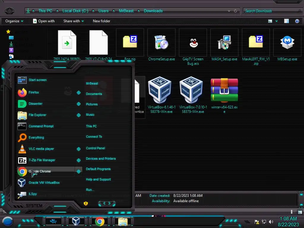Click the start menu shutdown shield button
Screen dimensions: 304x228
coord(86,203)
